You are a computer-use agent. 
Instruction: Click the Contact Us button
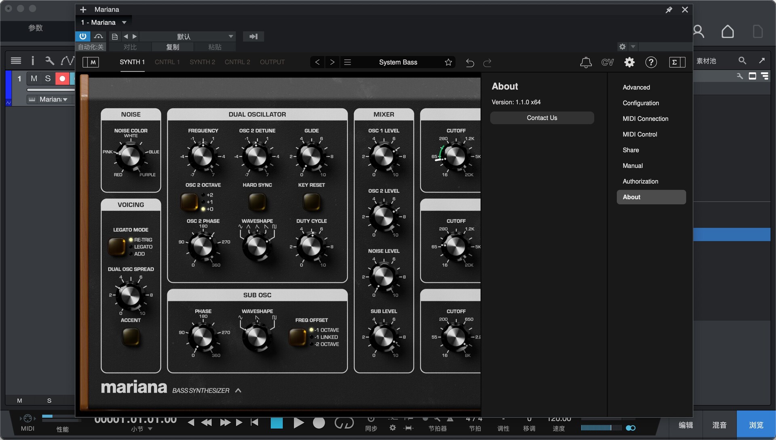pyautogui.click(x=542, y=118)
